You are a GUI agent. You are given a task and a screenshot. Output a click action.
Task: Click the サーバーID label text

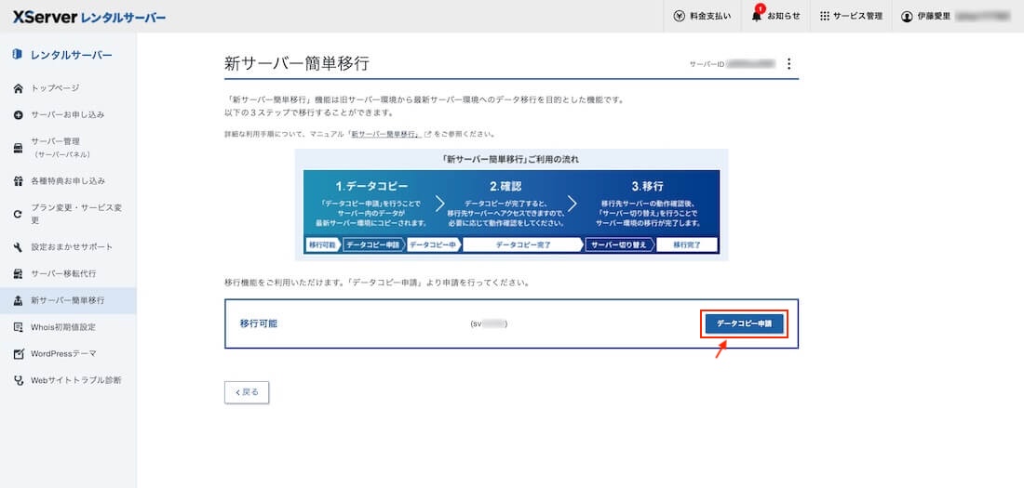pyautogui.click(x=707, y=64)
